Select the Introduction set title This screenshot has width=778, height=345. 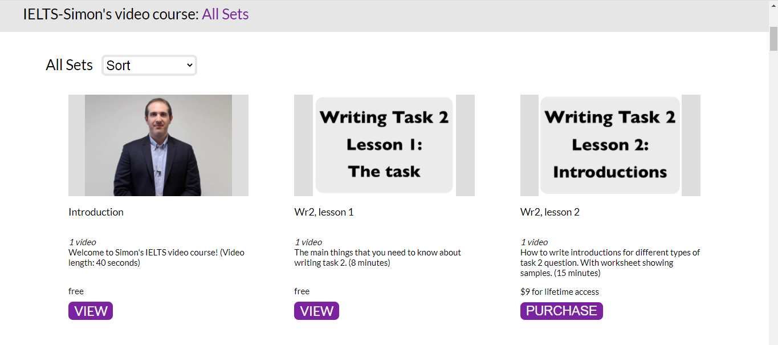point(96,212)
